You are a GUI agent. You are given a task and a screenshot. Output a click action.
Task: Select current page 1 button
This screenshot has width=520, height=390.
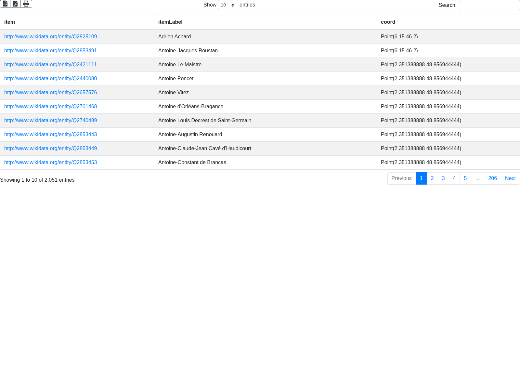click(421, 178)
